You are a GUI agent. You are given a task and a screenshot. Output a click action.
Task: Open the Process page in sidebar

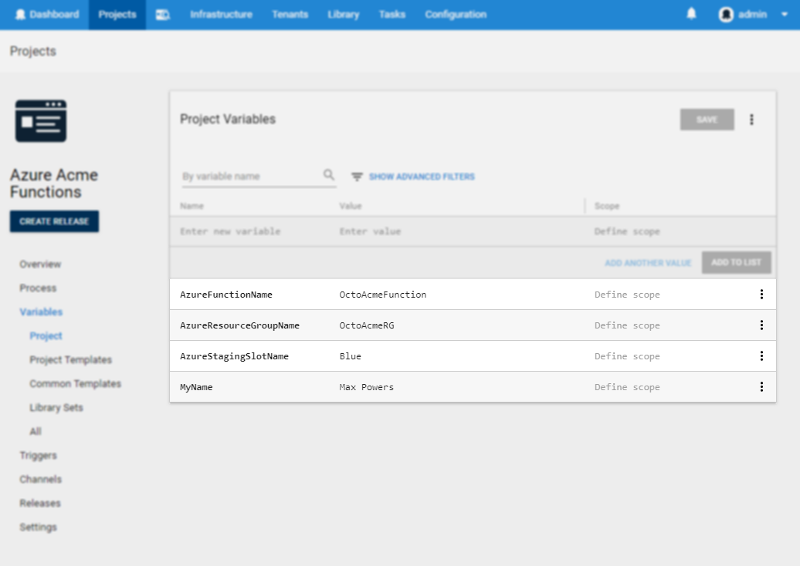38,288
